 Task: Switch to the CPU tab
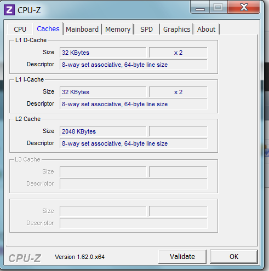[20, 29]
